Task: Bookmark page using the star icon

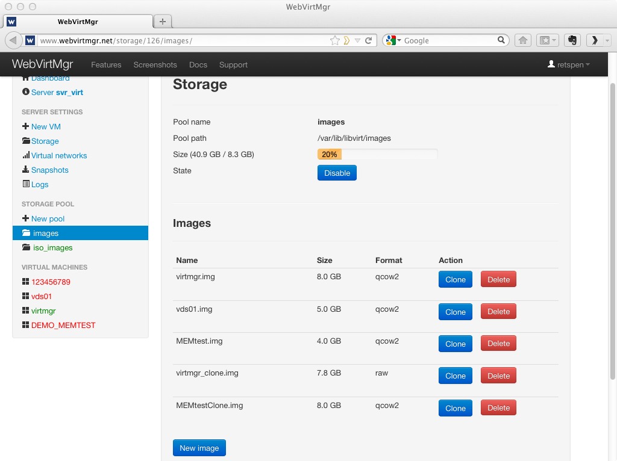Action: (335, 40)
